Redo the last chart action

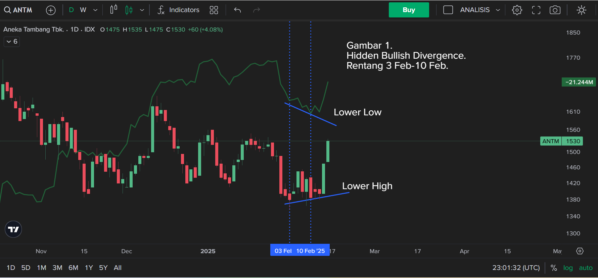[257, 10]
